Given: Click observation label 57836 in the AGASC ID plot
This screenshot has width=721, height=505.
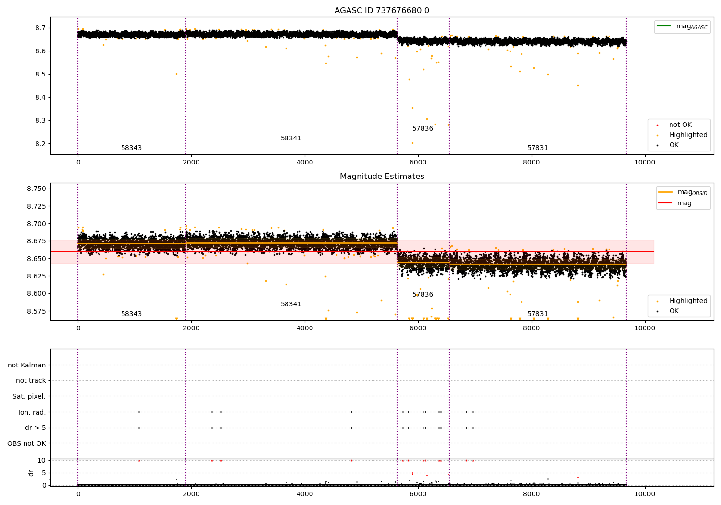Looking at the screenshot, I should (423, 129).
